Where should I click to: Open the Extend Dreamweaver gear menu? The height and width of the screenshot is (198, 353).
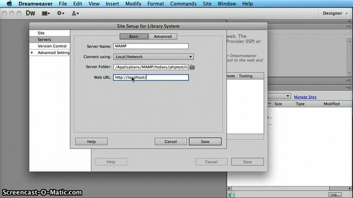61,13
